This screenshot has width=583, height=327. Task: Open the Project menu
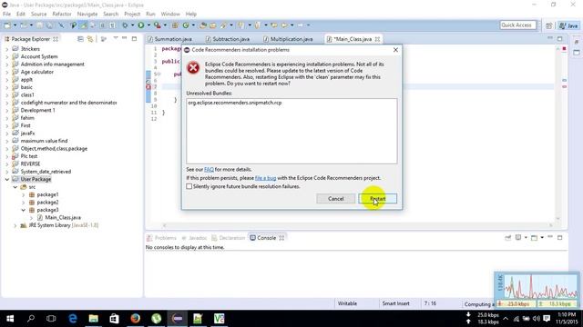point(132,15)
